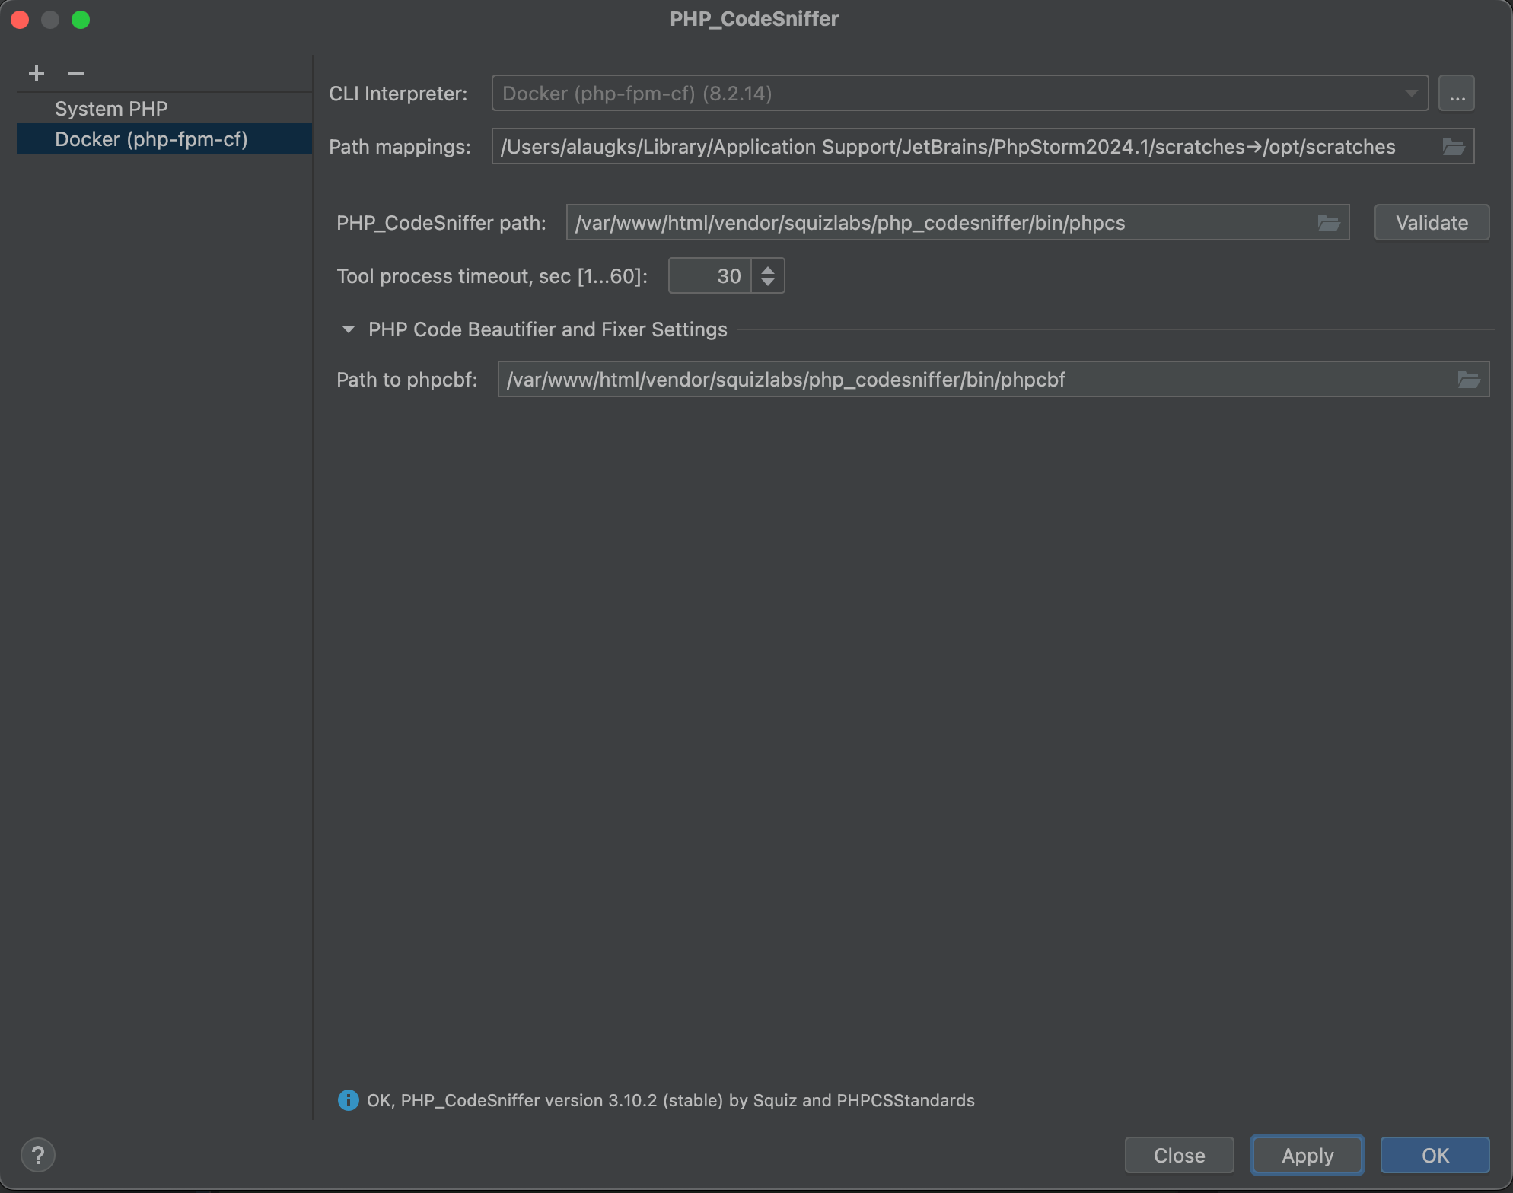Click the add interpreter plus icon
Image resolution: width=1513 pixels, height=1193 pixels.
coord(34,72)
